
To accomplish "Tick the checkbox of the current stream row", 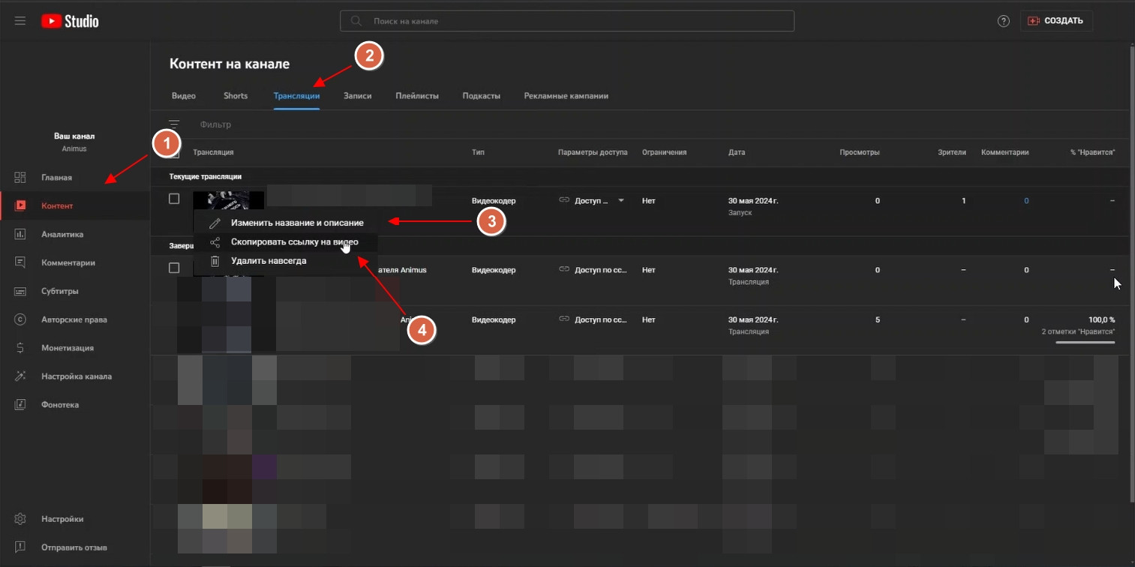I will [x=174, y=199].
